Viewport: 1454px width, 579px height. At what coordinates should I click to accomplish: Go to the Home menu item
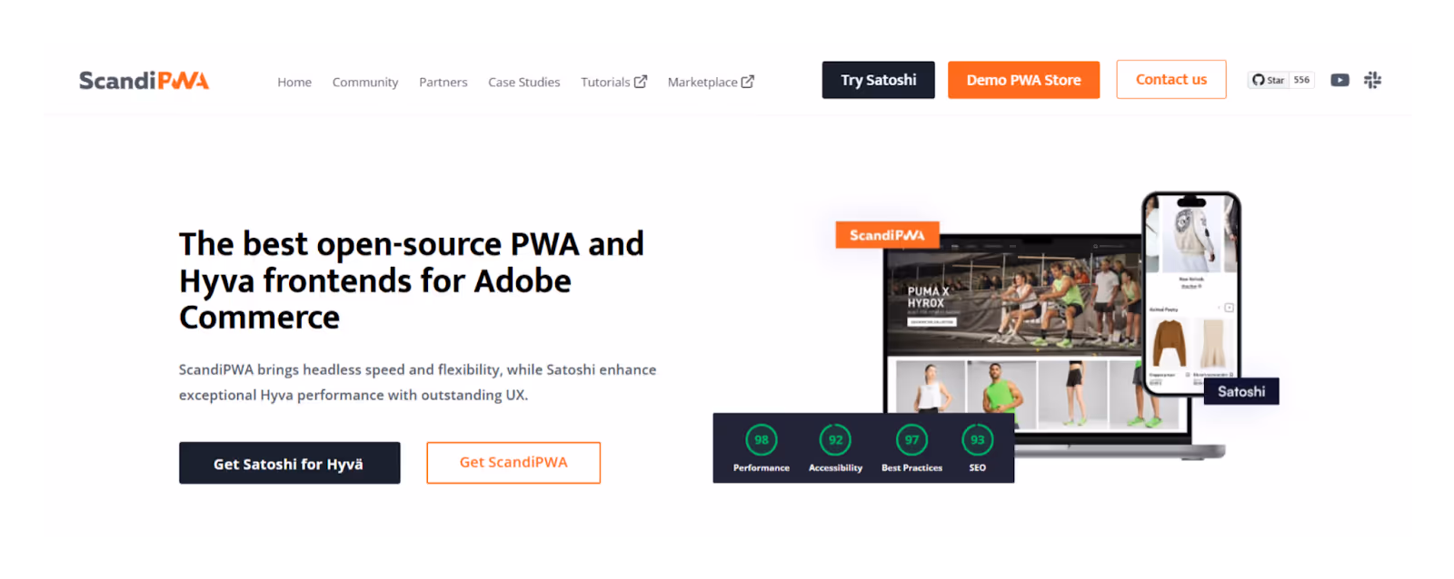coord(294,82)
